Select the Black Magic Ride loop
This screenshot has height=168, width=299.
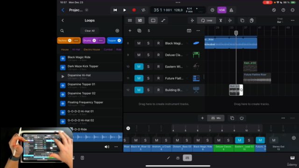point(90,58)
